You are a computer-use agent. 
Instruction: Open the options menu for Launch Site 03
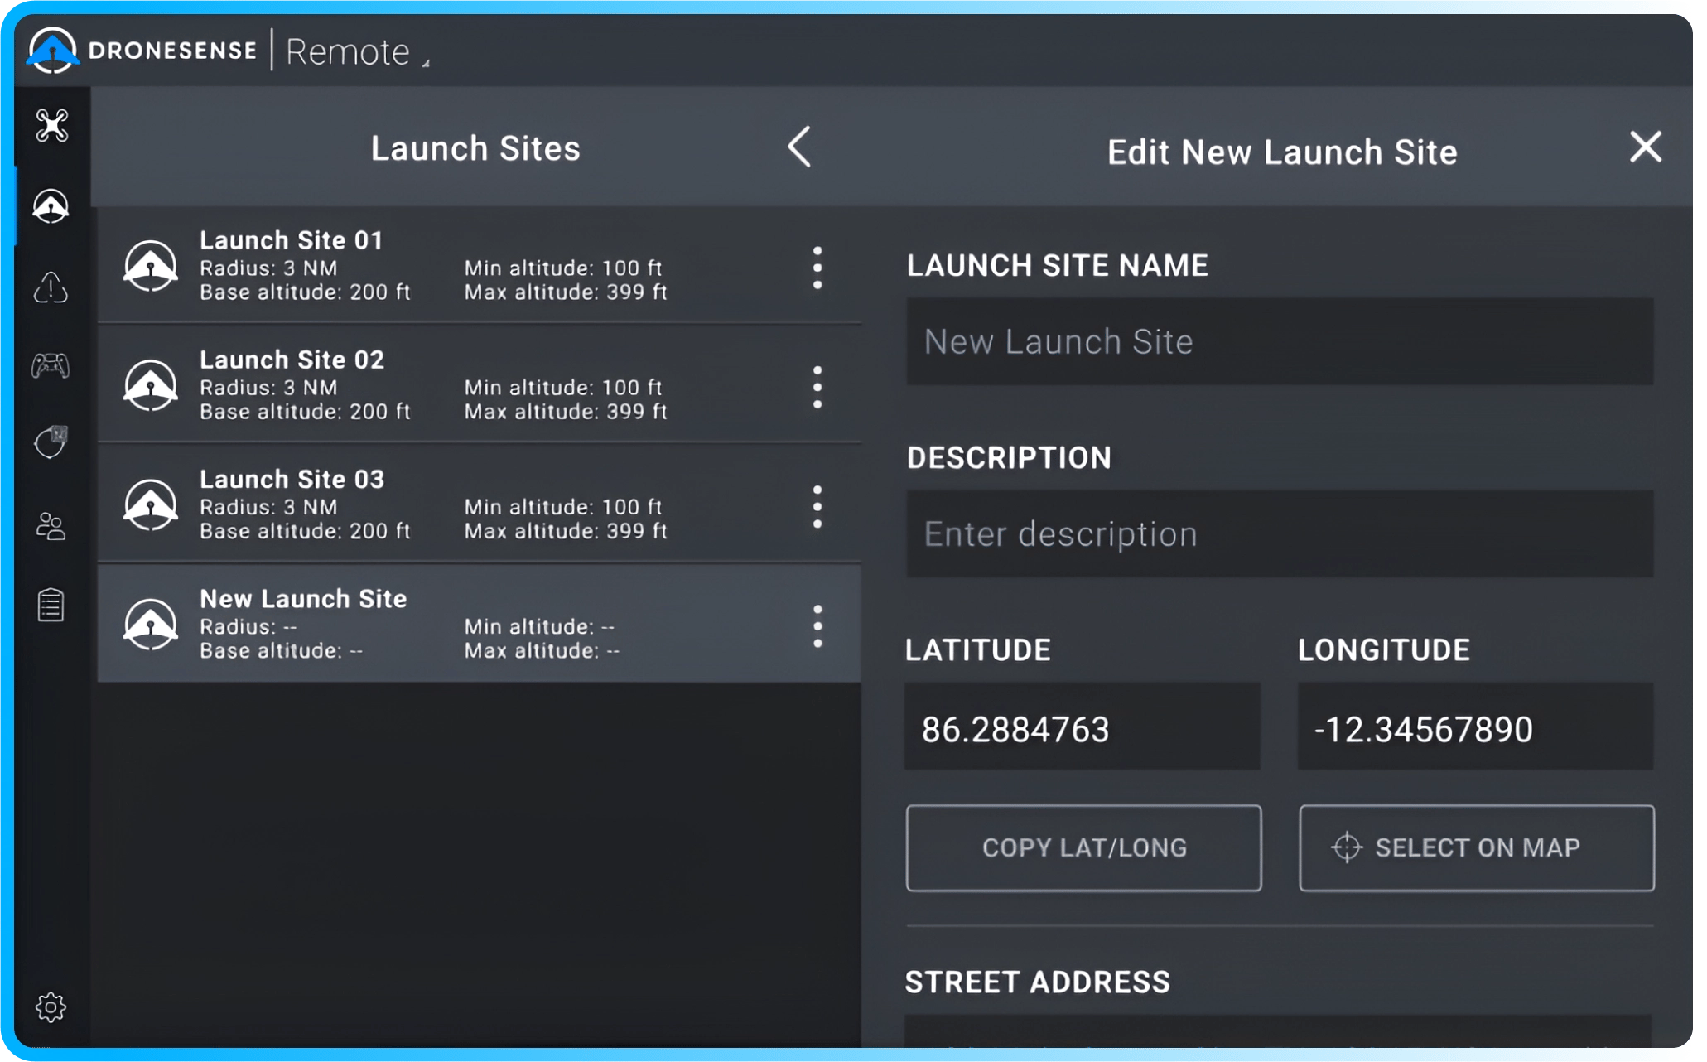coord(817,505)
